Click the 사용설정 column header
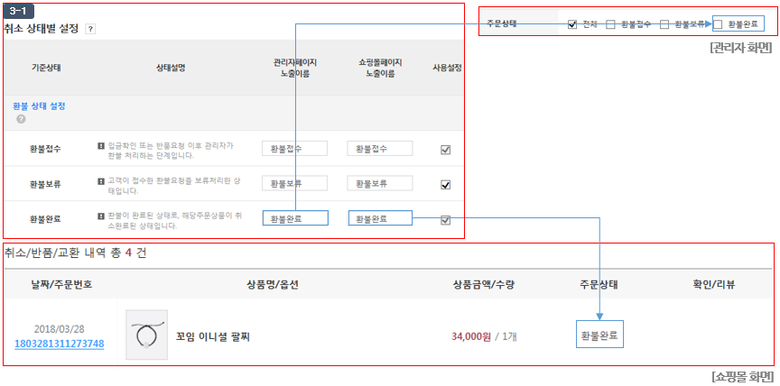 447,68
